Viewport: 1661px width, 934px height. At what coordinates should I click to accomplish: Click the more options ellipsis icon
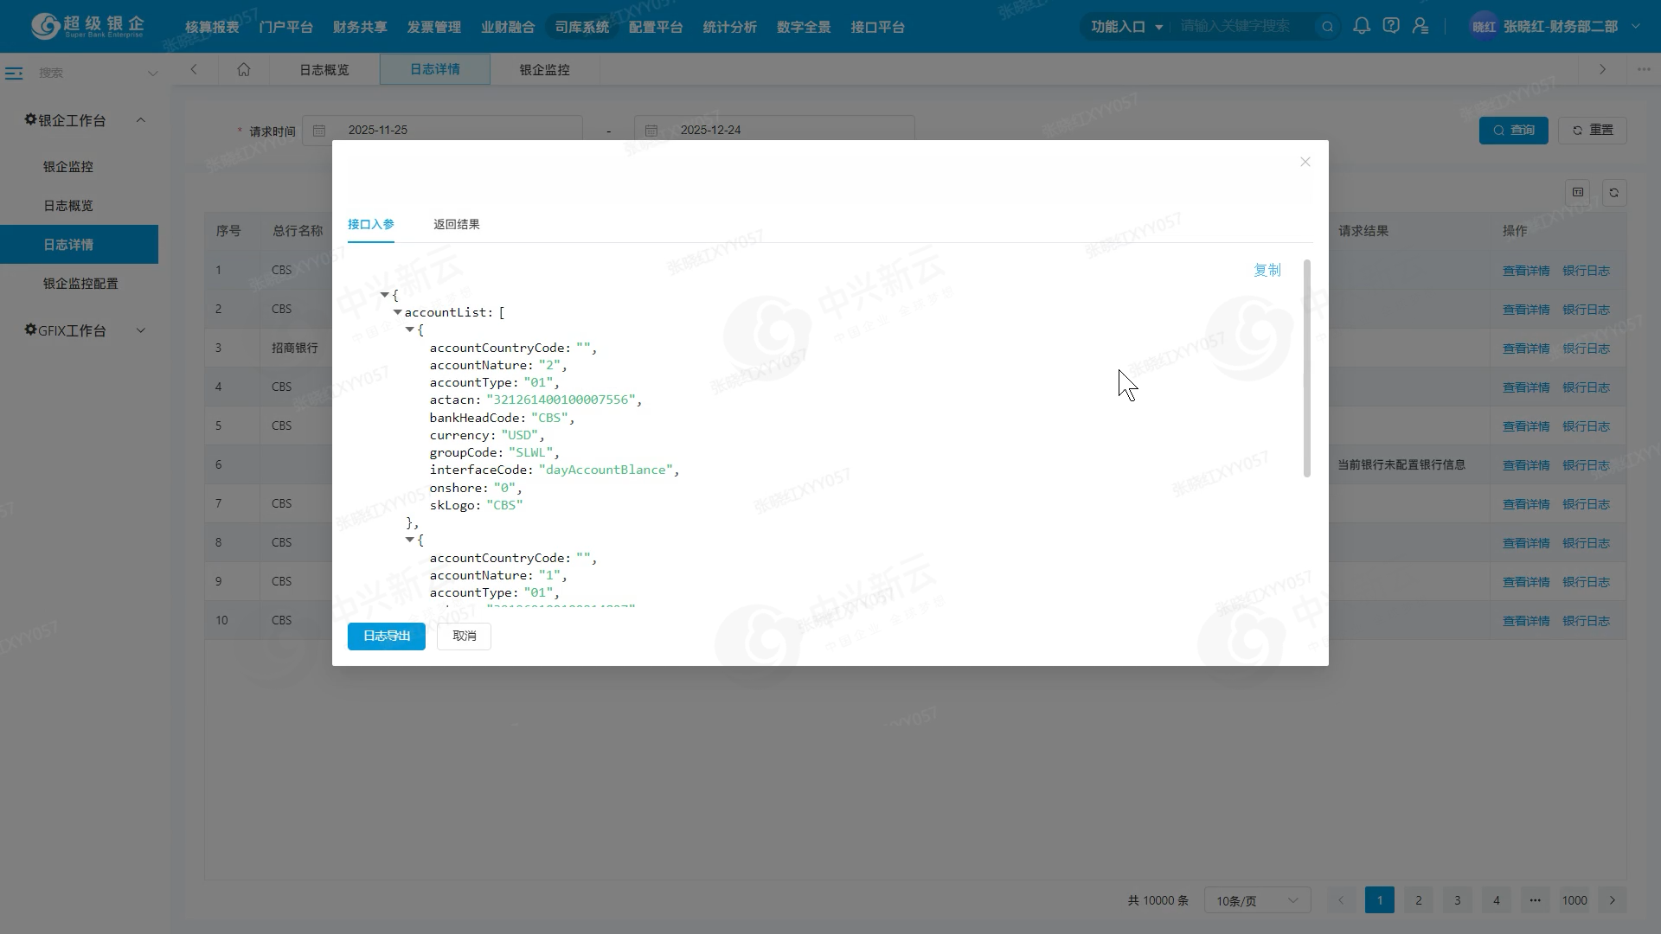pos(1644,69)
